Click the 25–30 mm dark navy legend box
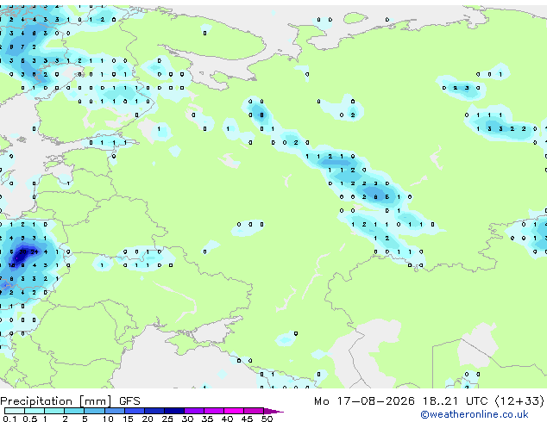Viewport: 547px width, 422px height. (x=174, y=411)
